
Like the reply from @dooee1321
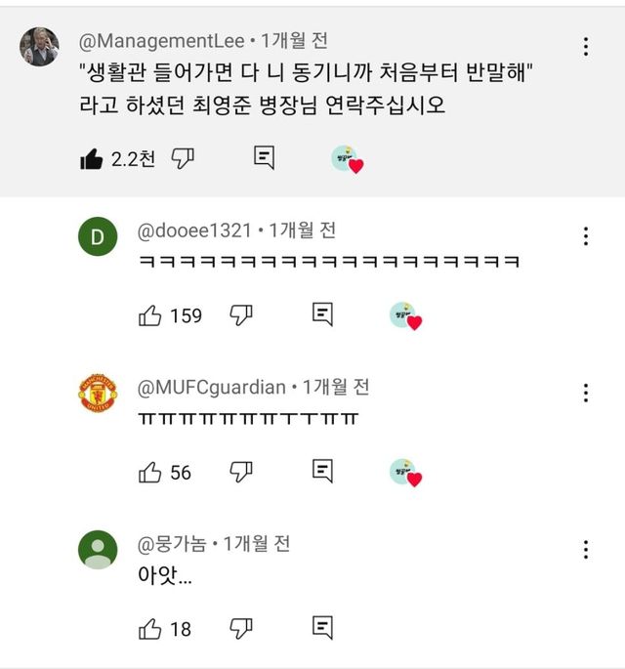[150, 315]
